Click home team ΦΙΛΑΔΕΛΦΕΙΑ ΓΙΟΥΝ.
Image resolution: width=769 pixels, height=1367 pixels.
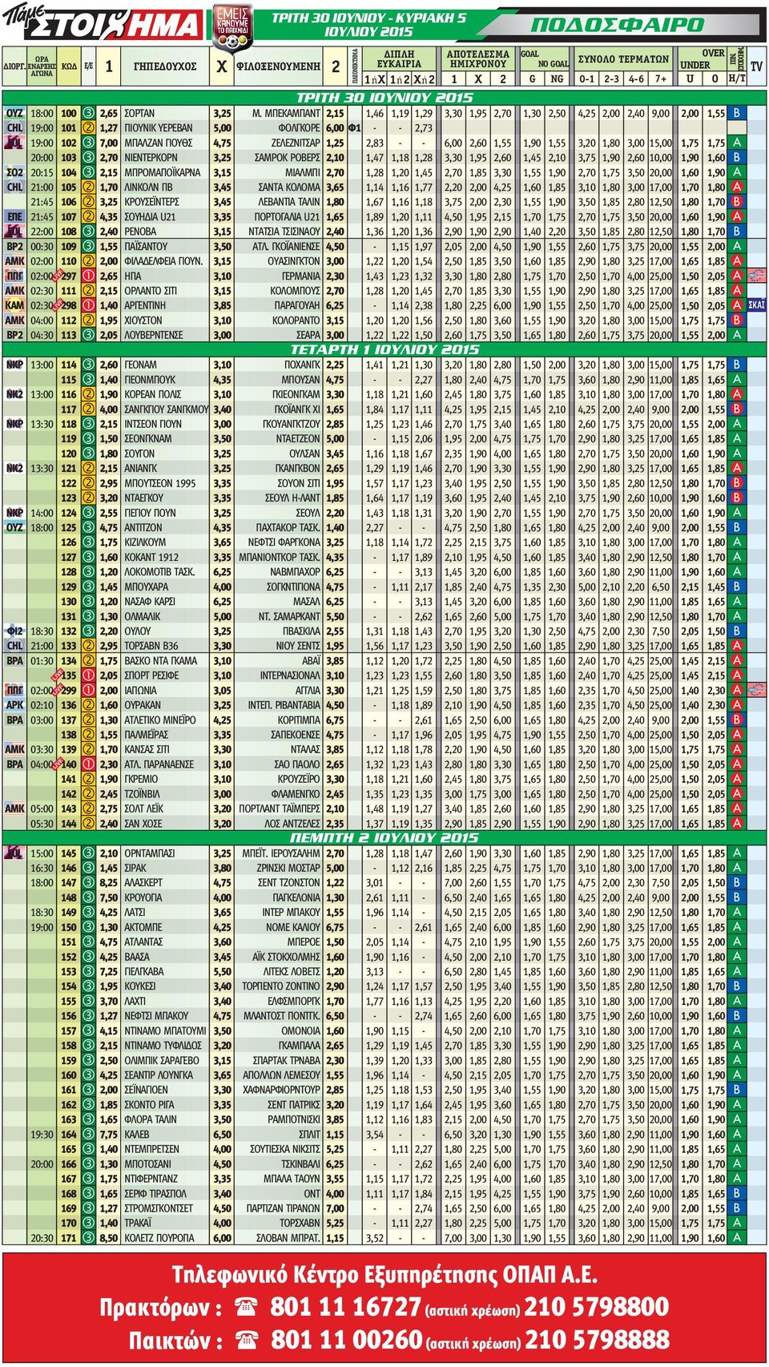point(163,261)
